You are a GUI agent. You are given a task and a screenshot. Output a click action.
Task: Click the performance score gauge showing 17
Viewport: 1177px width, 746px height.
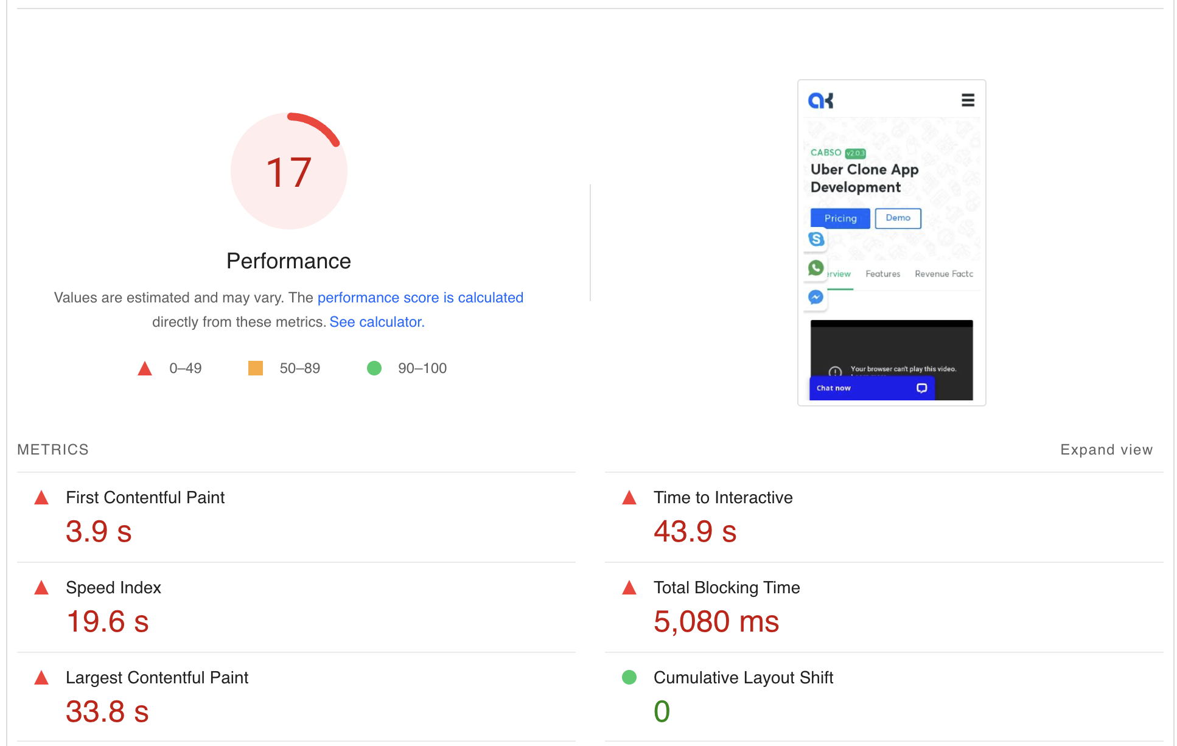point(289,171)
